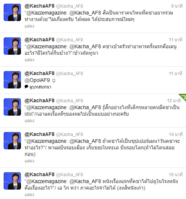
Task: Open @Kacha_AF8 handle in the third tweet header
Action: coord(69,74)
